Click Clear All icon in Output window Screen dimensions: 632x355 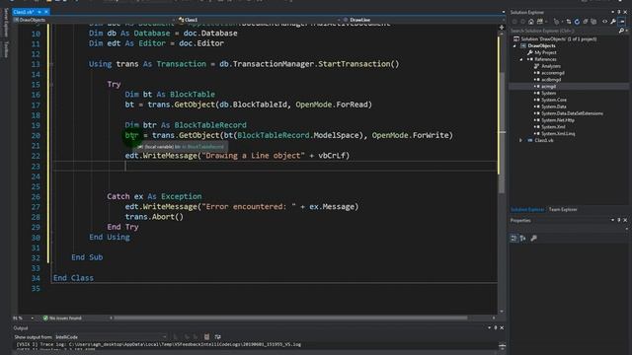tap(206, 337)
